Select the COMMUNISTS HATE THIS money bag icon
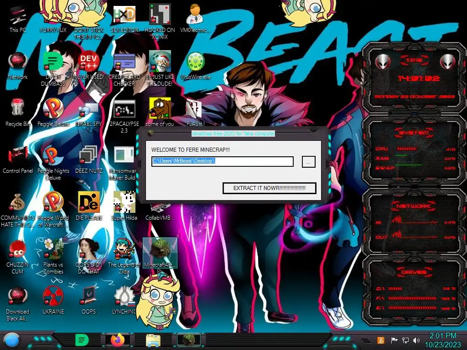This screenshot has width=467, height=350. (x=18, y=210)
